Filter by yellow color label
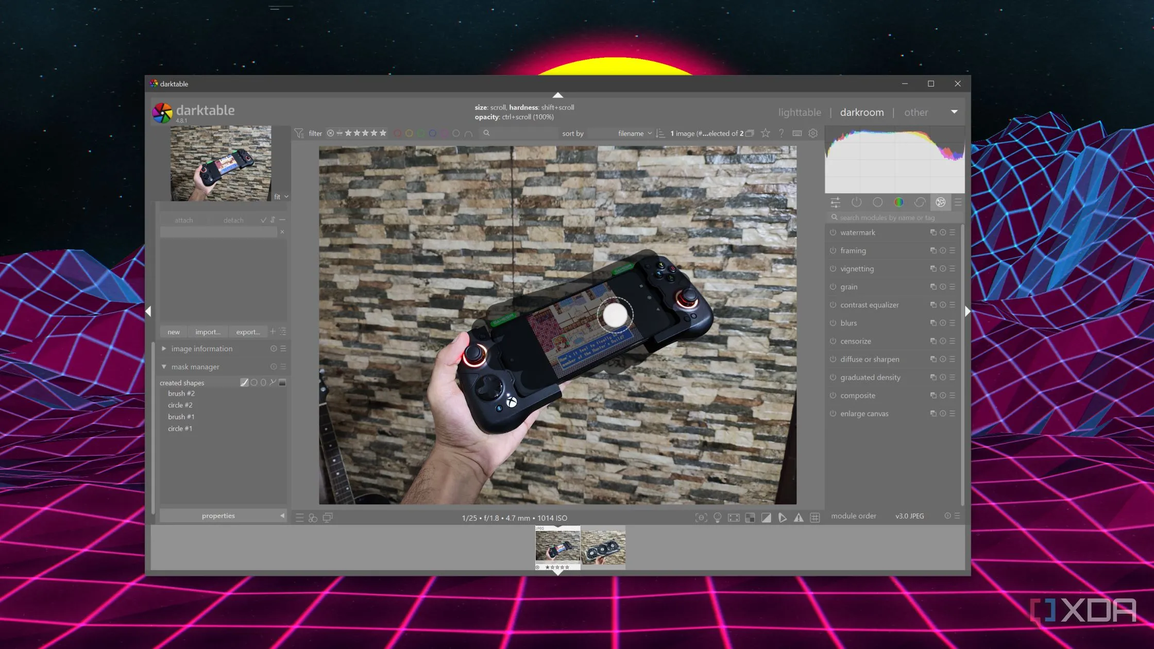1154x649 pixels. 409,133
